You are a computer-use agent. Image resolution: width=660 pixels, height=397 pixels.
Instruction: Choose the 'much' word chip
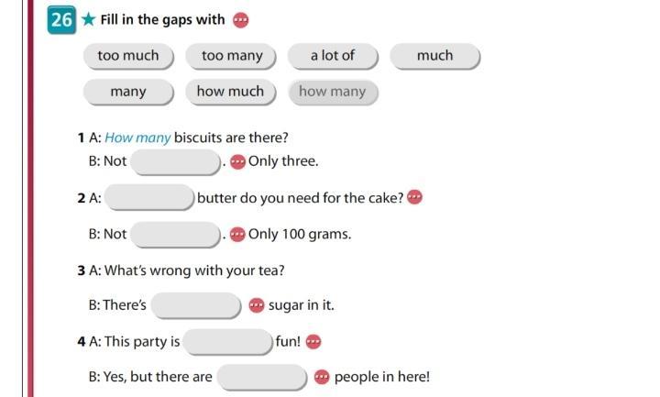pos(434,56)
